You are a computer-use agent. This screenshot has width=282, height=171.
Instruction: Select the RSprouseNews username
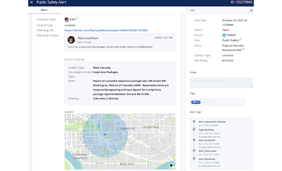(x=88, y=38)
